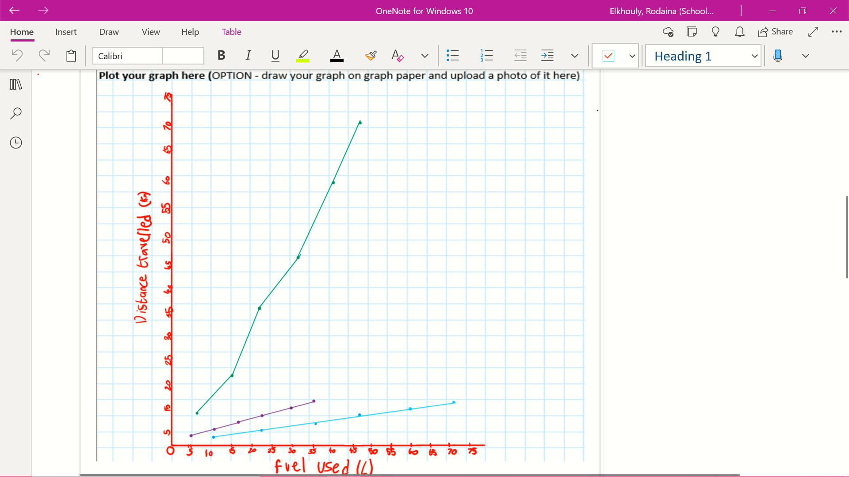Click the vertical page scrollbar

(x=847, y=237)
